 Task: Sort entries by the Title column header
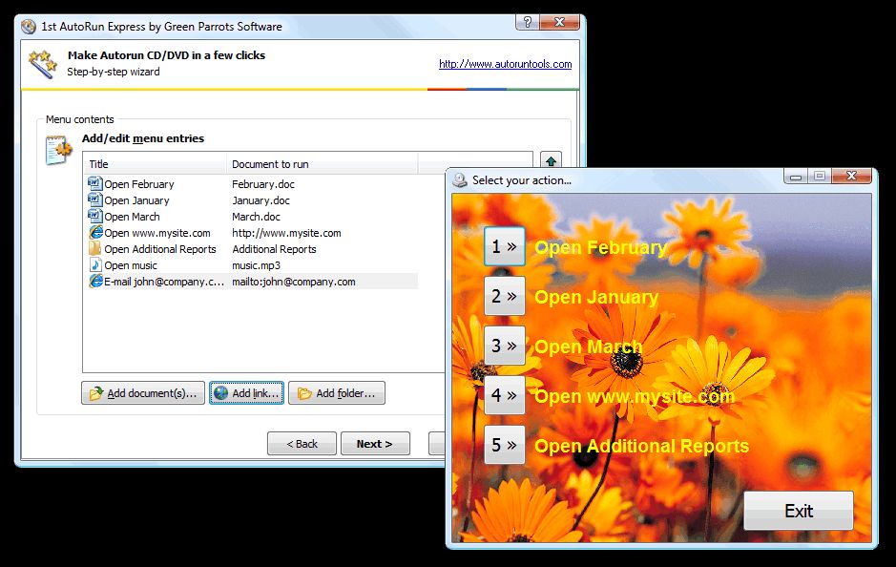pyautogui.click(x=155, y=164)
